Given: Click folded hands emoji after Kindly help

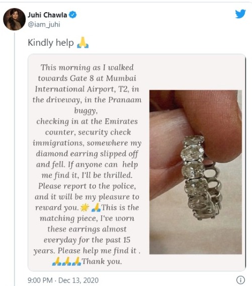Looking at the screenshot, I should (x=83, y=42).
